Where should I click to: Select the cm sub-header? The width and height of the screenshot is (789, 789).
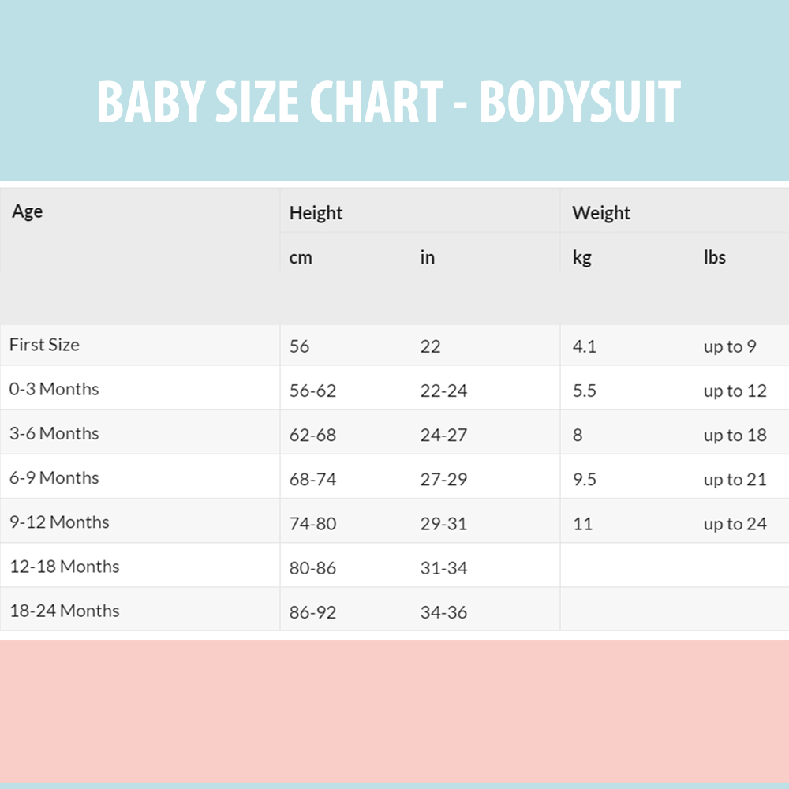tap(301, 258)
